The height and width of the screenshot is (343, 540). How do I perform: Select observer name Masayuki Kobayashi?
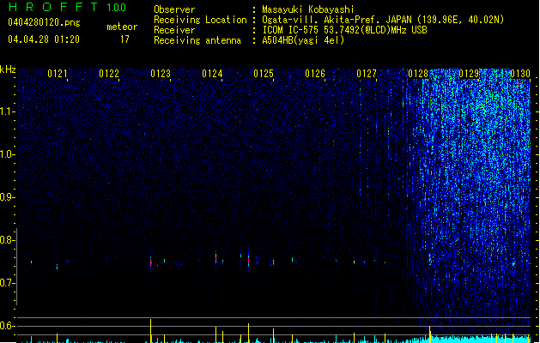coord(308,9)
